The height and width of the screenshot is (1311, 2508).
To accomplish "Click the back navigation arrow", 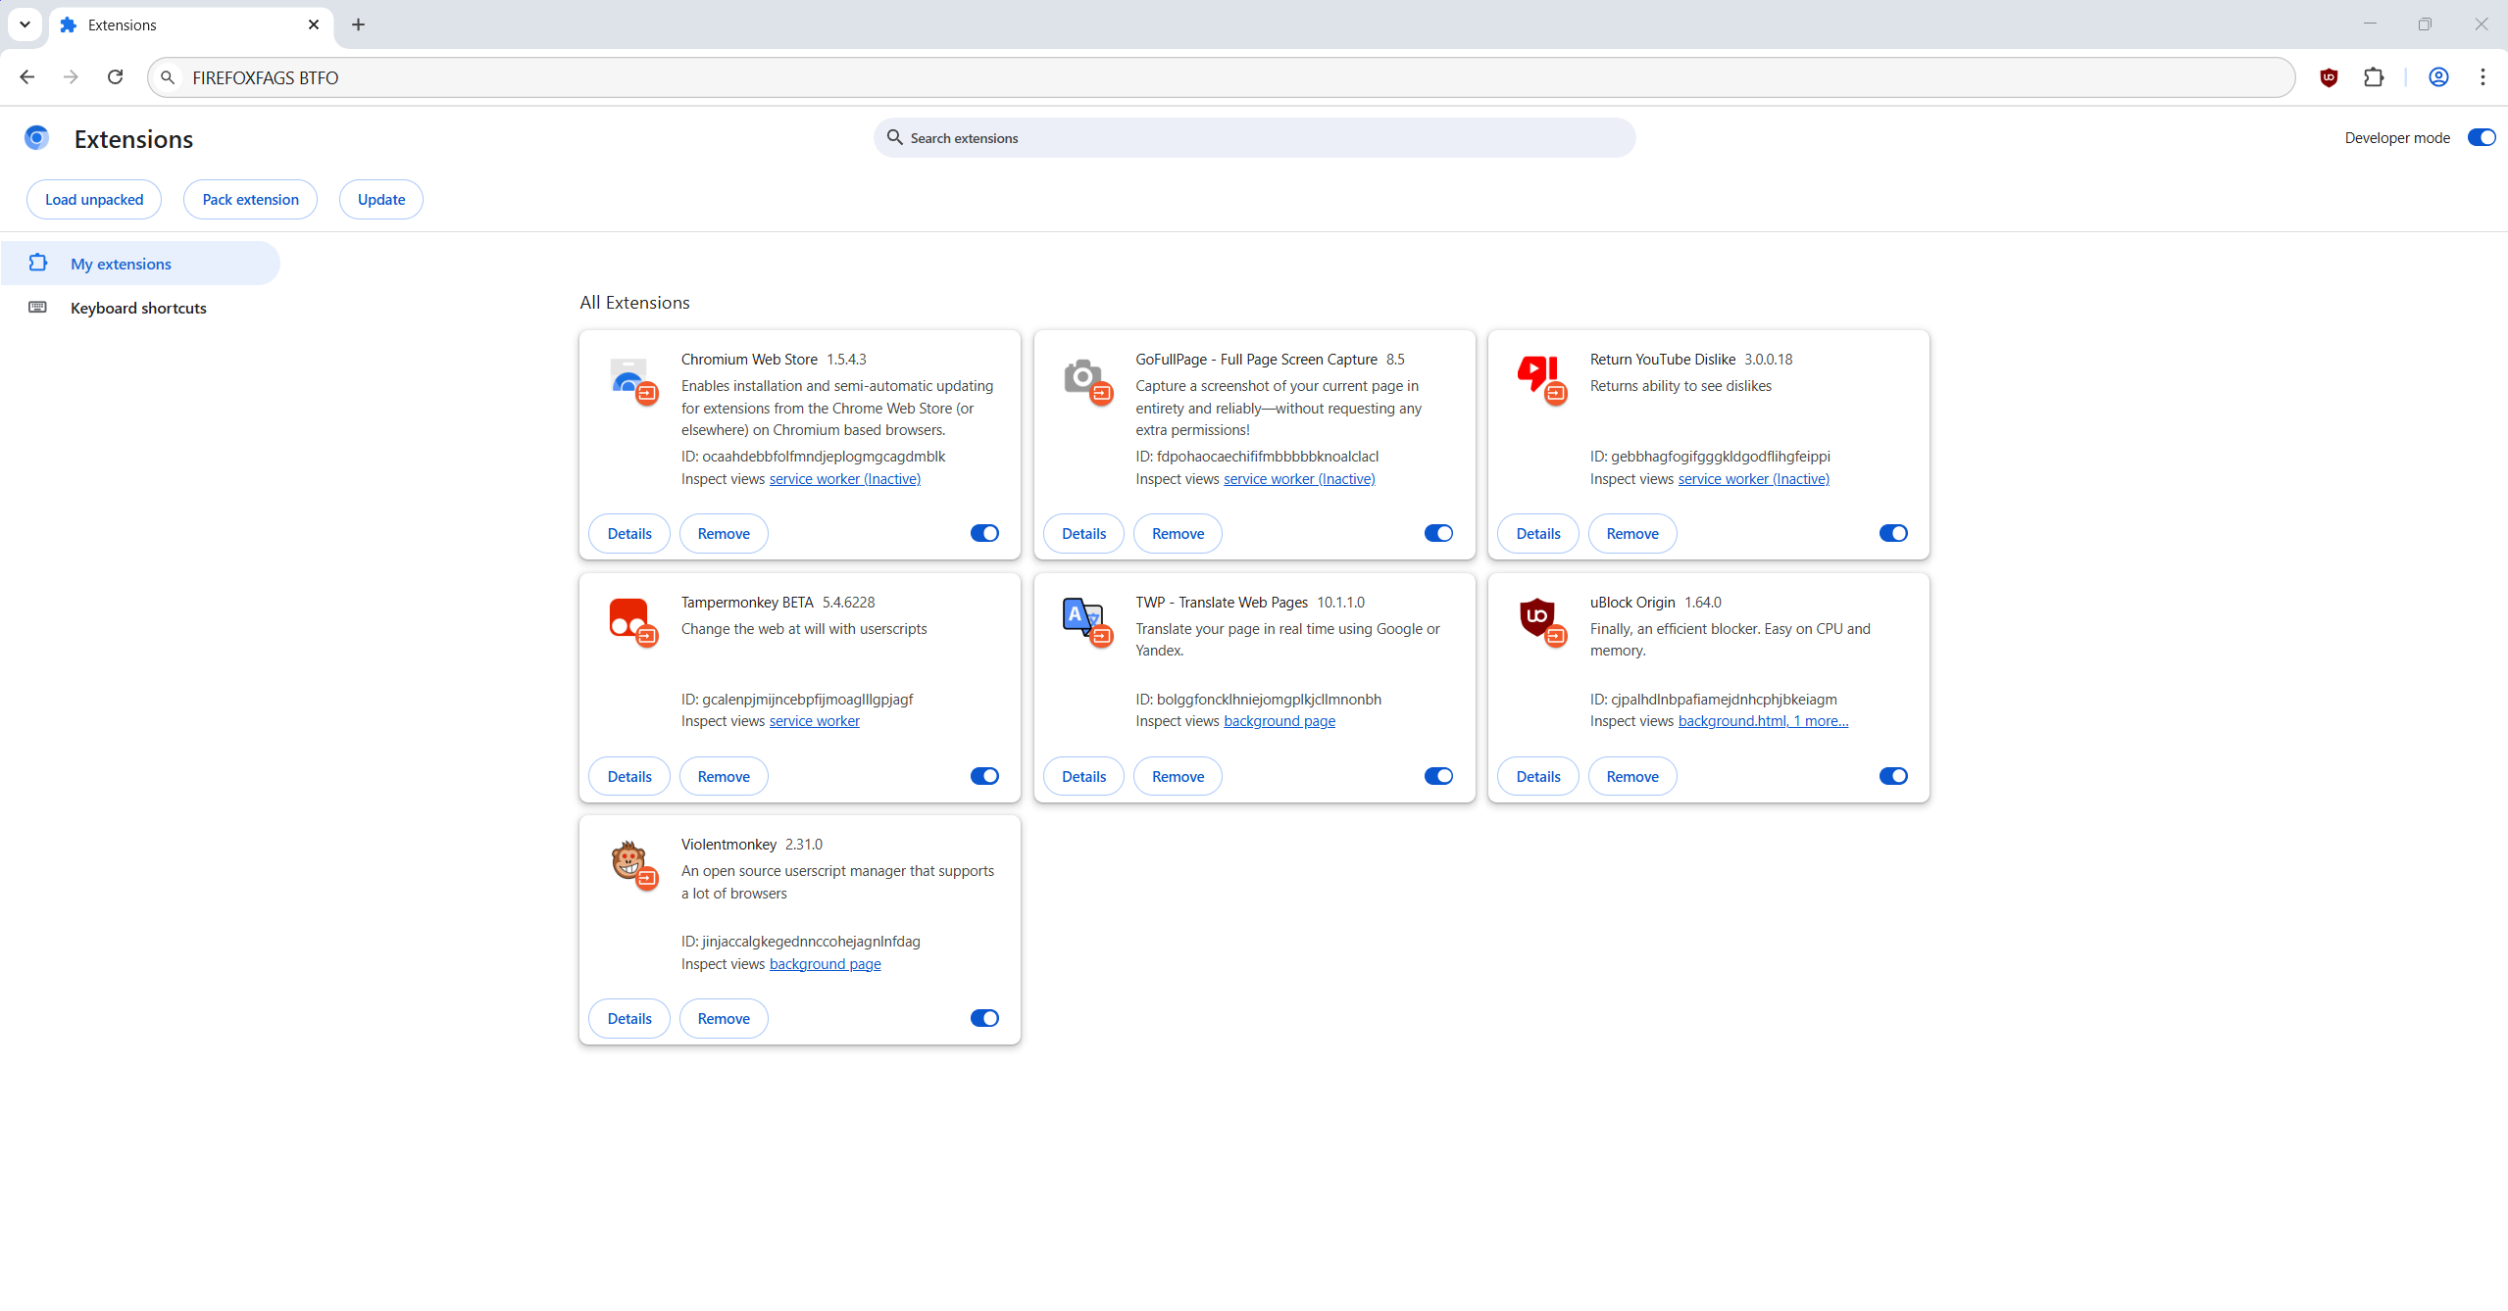I will click(26, 77).
